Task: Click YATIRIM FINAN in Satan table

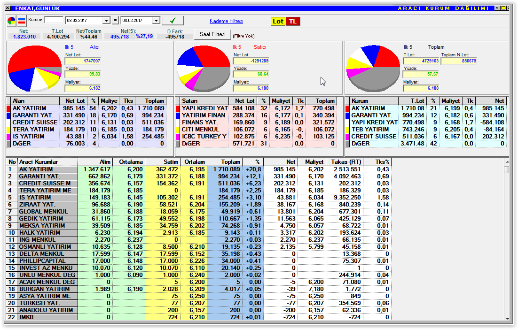Action: [204, 115]
